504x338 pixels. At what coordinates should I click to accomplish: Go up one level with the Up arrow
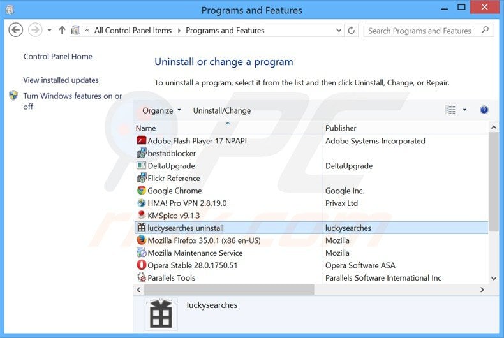coord(62,30)
